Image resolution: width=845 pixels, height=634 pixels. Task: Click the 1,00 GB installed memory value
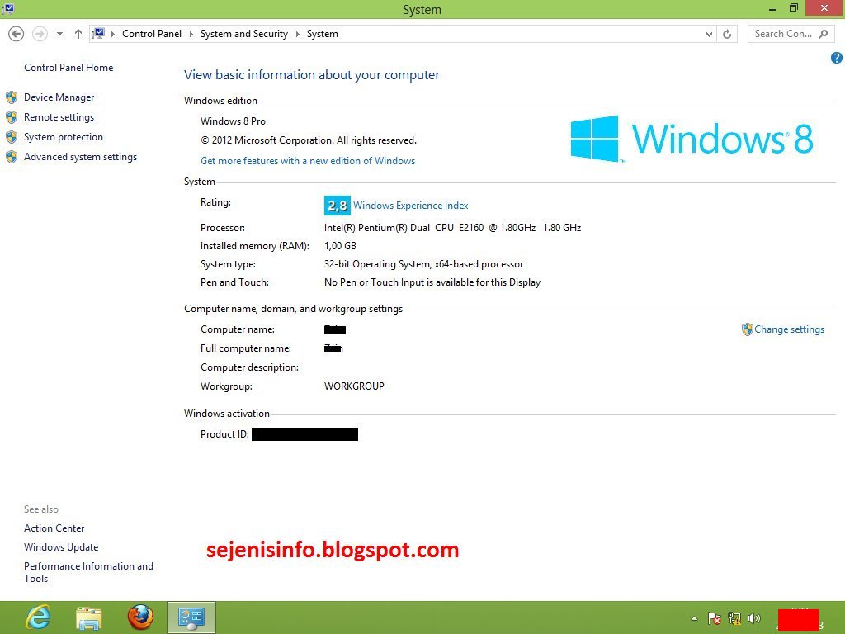(340, 246)
